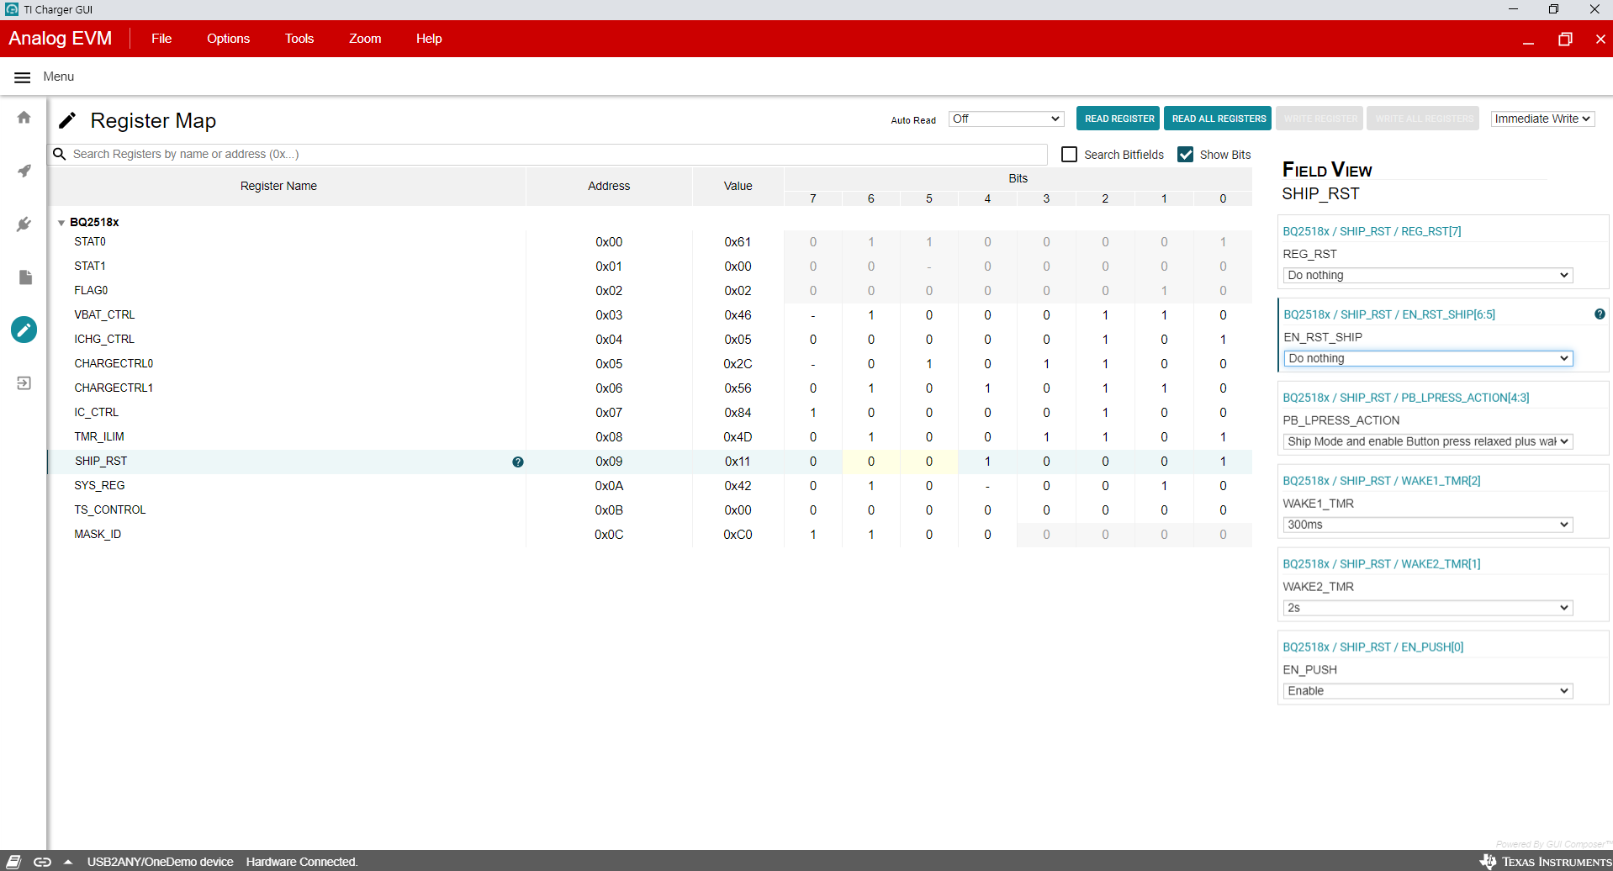This screenshot has height=871, width=1613.
Task: Click the register search input field
Action: click(x=555, y=155)
